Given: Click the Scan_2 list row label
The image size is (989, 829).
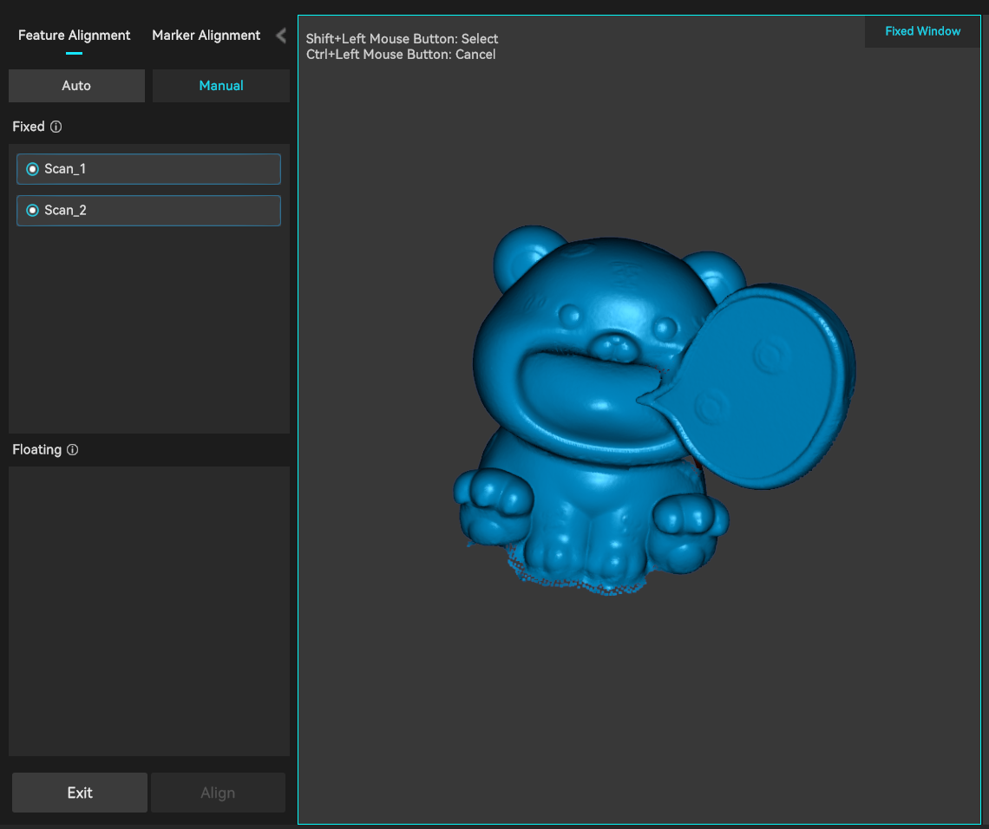Looking at the screenshot, I should [x=65, y=211].
